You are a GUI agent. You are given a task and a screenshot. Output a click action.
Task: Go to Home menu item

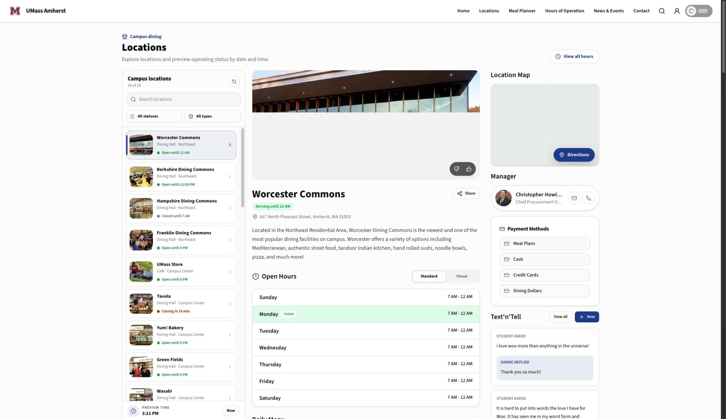pyautogui.click(x=463, y=11)
